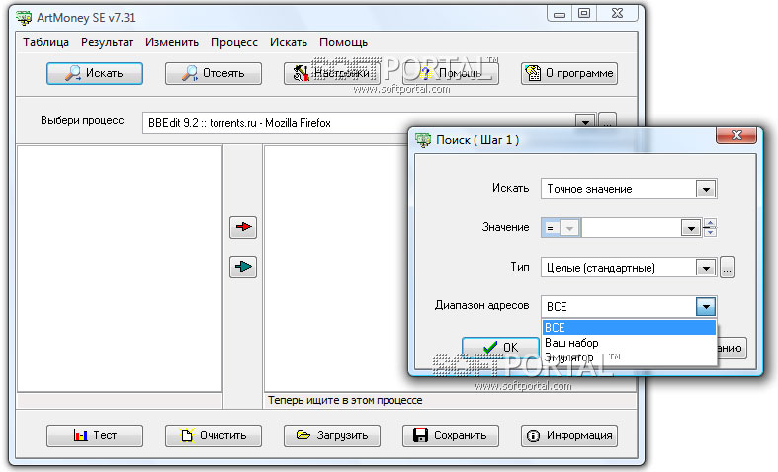
Task: Open the Таблица menu
Action: (45, 42)
